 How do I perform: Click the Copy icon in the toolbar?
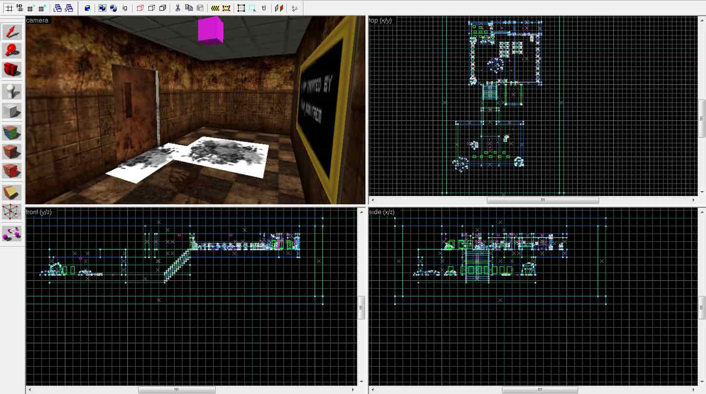point(189,8)
